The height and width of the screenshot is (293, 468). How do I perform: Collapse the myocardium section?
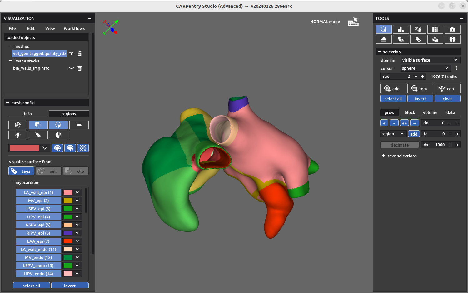pyautogui.click(x=12, y=182)
